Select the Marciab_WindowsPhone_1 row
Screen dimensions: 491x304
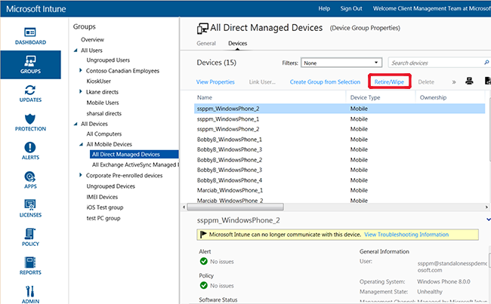[339, 190]
